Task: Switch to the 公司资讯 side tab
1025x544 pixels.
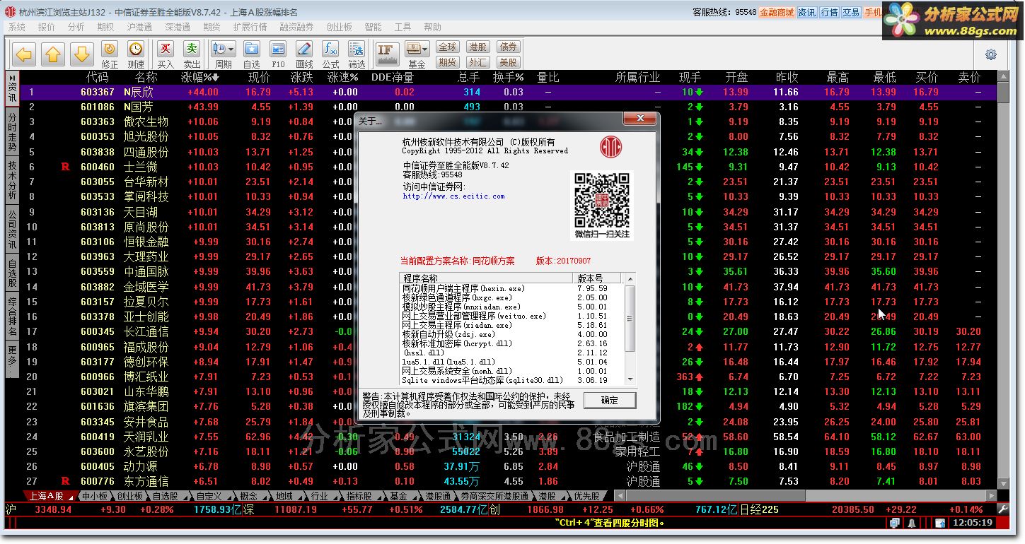Action: (12, 229)
